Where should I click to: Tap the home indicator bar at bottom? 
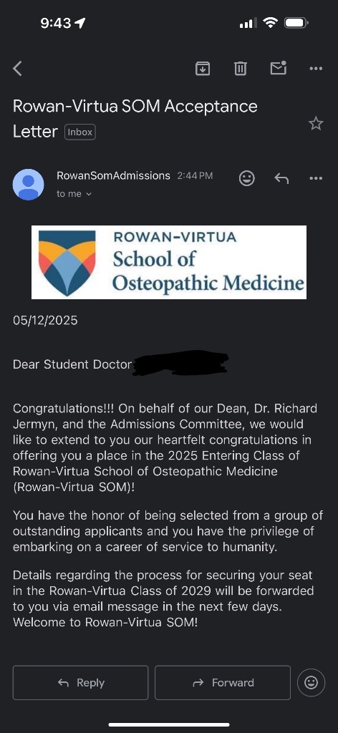tap(169, 724)
